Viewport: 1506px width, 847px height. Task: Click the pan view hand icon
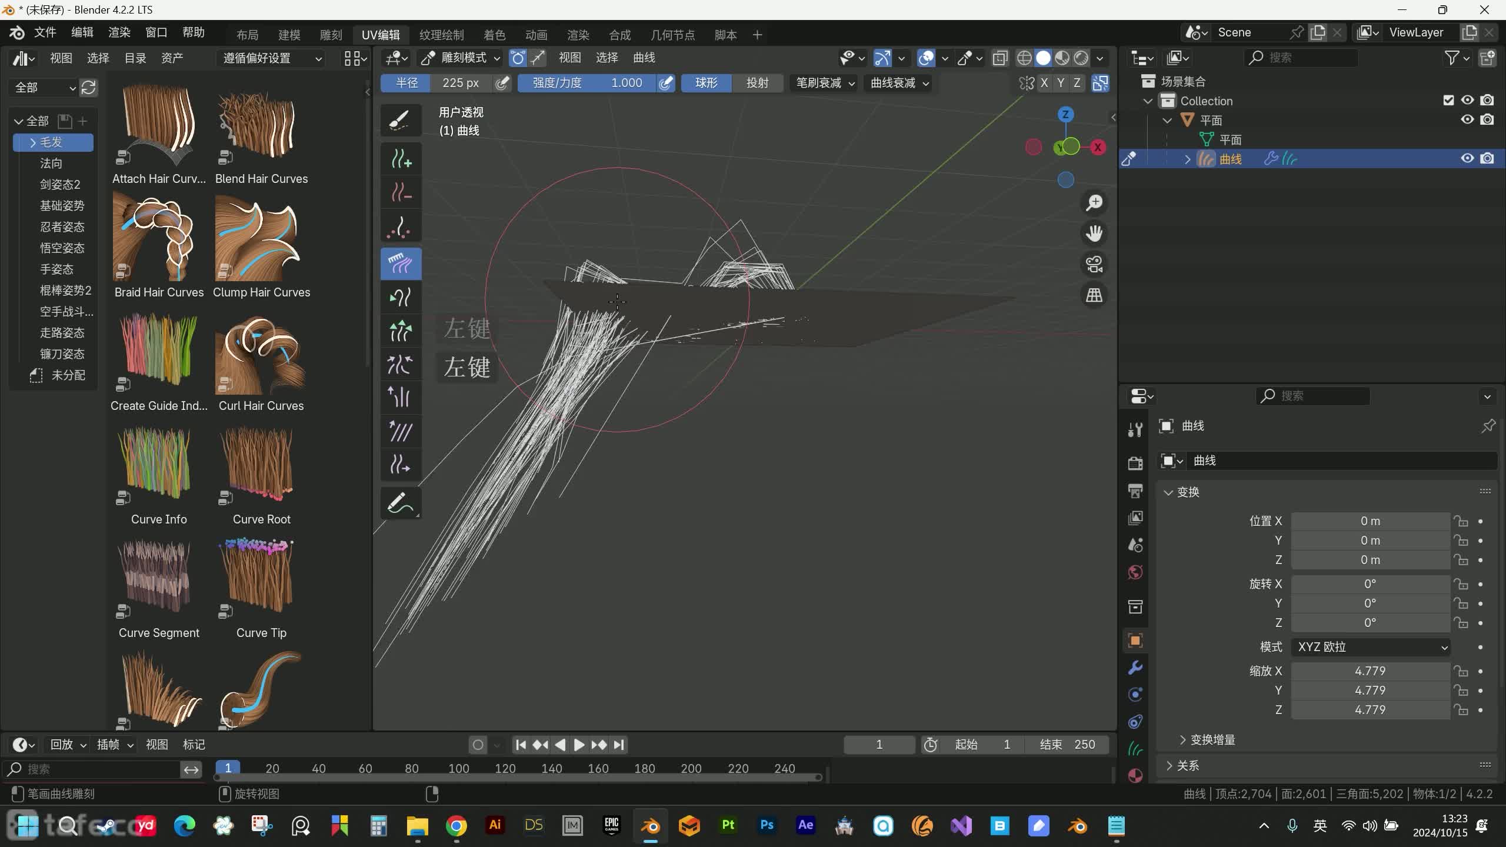[x=1094, y=234]
